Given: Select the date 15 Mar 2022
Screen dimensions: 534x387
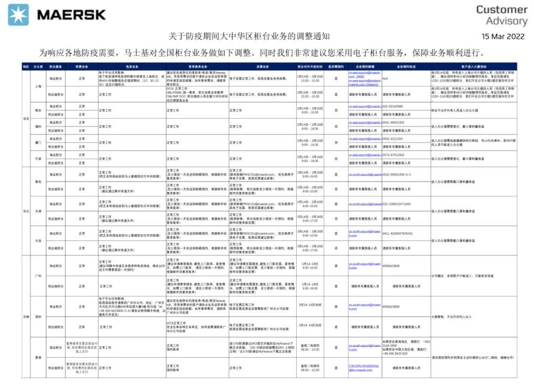Looking at the screenshot, I should (x=503, y=37).
